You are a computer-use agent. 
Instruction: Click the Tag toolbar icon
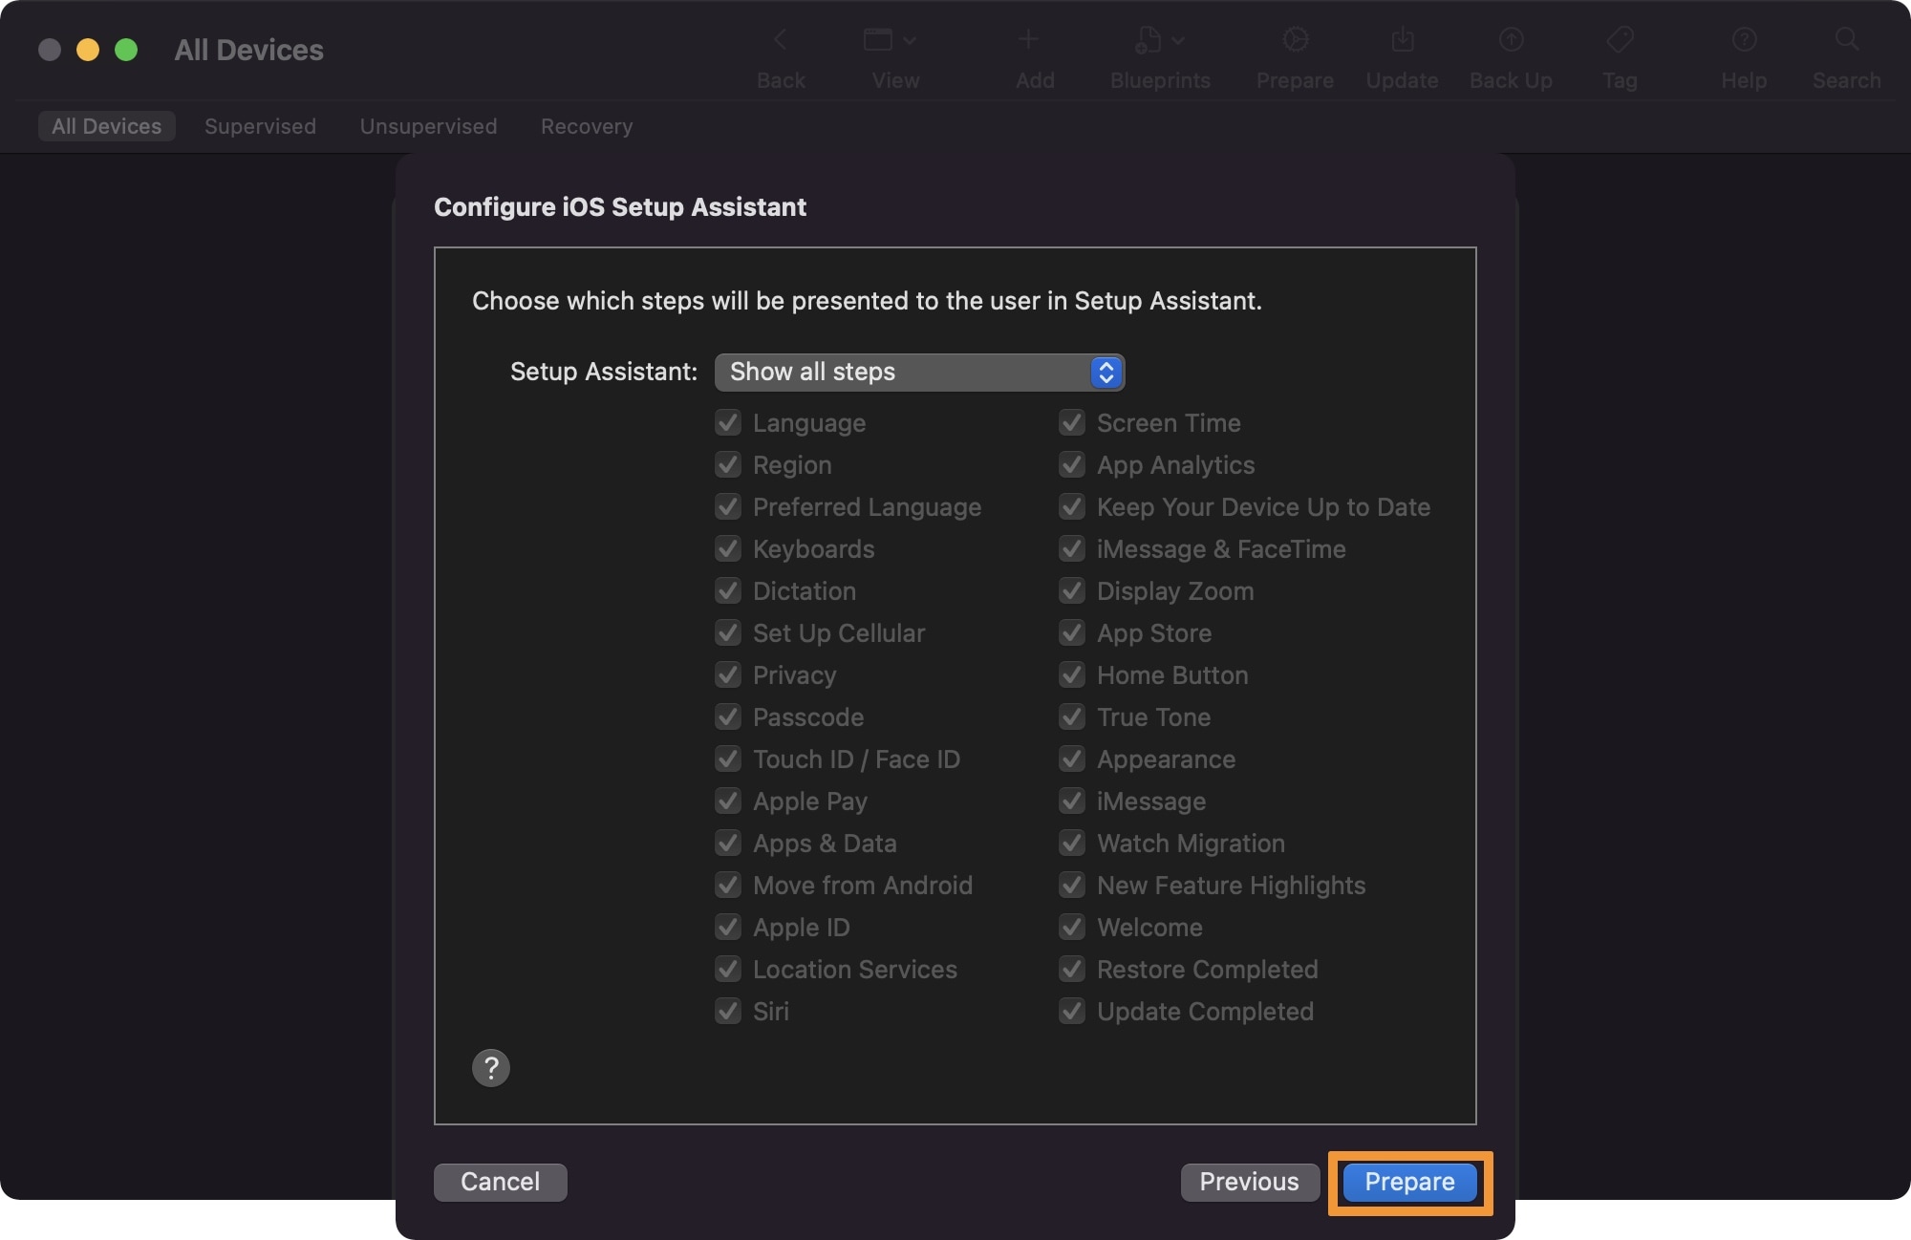pyautogui.click(x=1620, y=40)
